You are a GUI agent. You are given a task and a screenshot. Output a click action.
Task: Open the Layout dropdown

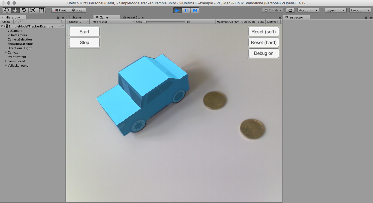click(x=360, y=10)
